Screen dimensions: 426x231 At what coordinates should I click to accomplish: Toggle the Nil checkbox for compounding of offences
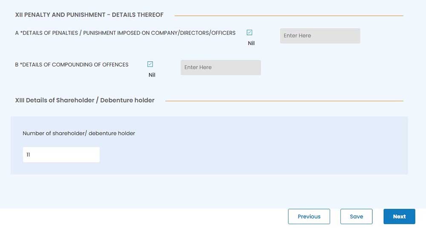pyautogui.click(x=150, y=64)
